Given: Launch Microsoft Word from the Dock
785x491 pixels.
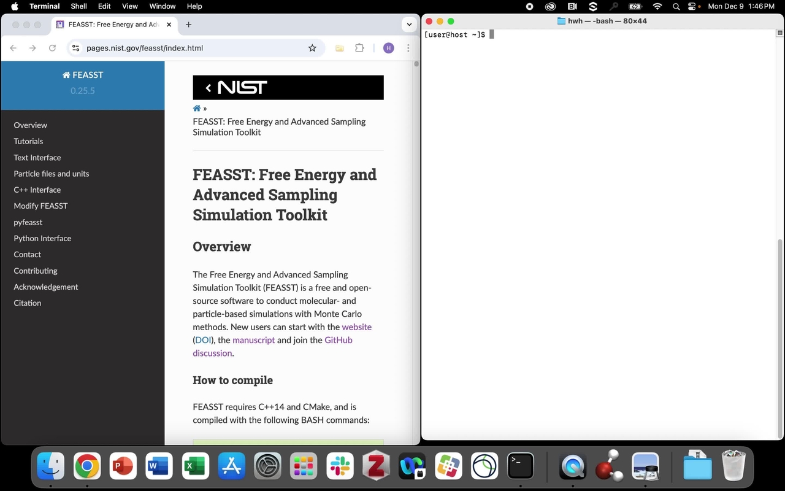Looking at the screenshot, I should [159, 466].
